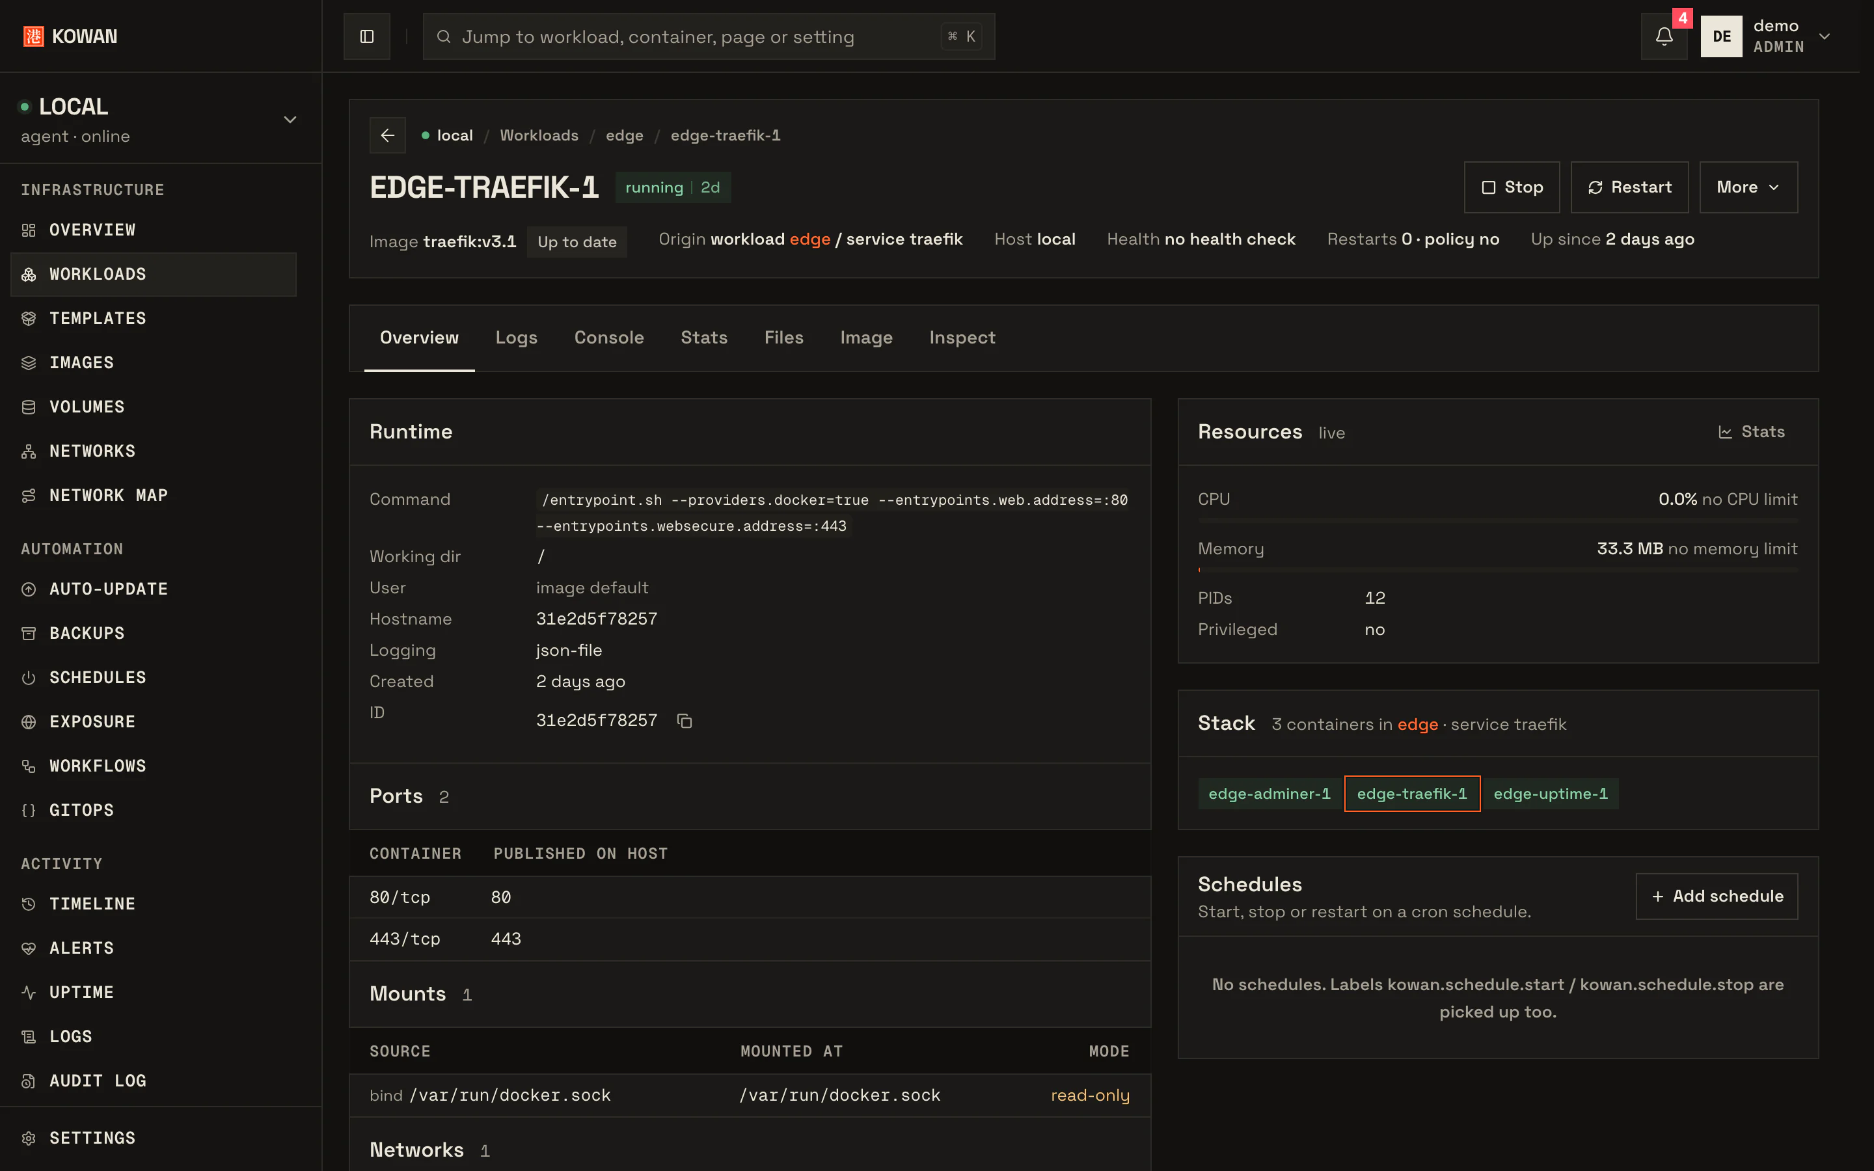The image size is (1874, 1171).
Task: Click the Workloads breadcrumb link
Action: pos(539,135)
